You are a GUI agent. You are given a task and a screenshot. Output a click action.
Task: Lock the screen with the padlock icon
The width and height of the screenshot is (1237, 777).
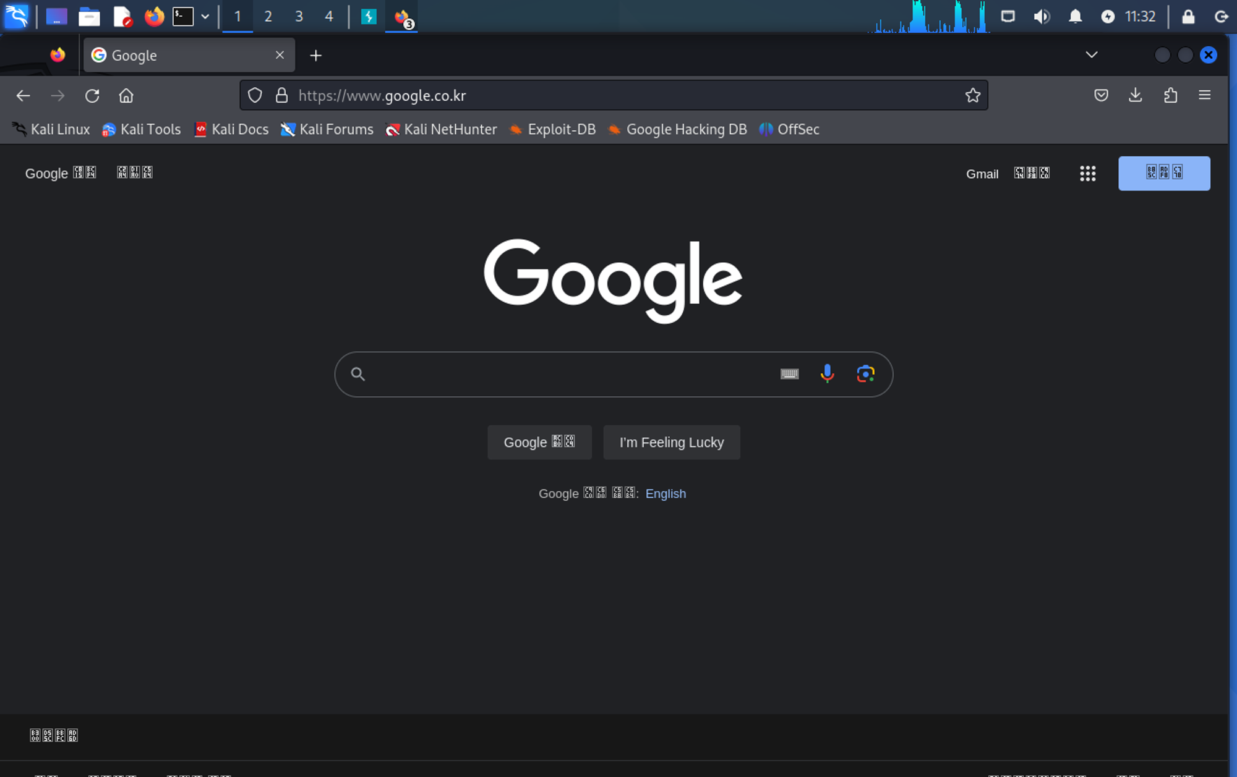[1188, 17]
